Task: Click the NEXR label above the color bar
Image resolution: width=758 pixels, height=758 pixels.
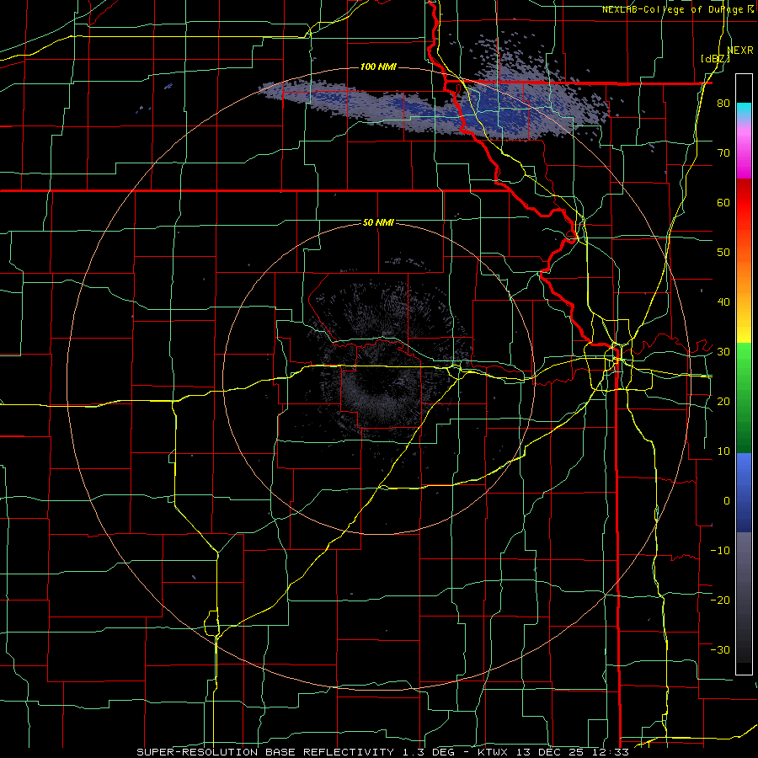Action: point(740,51)
